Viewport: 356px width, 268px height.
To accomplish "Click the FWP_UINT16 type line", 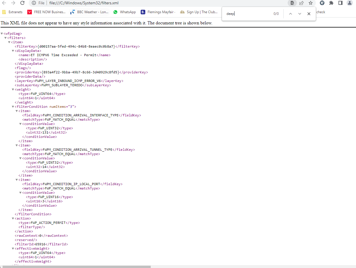I will [x=49, y=197].
